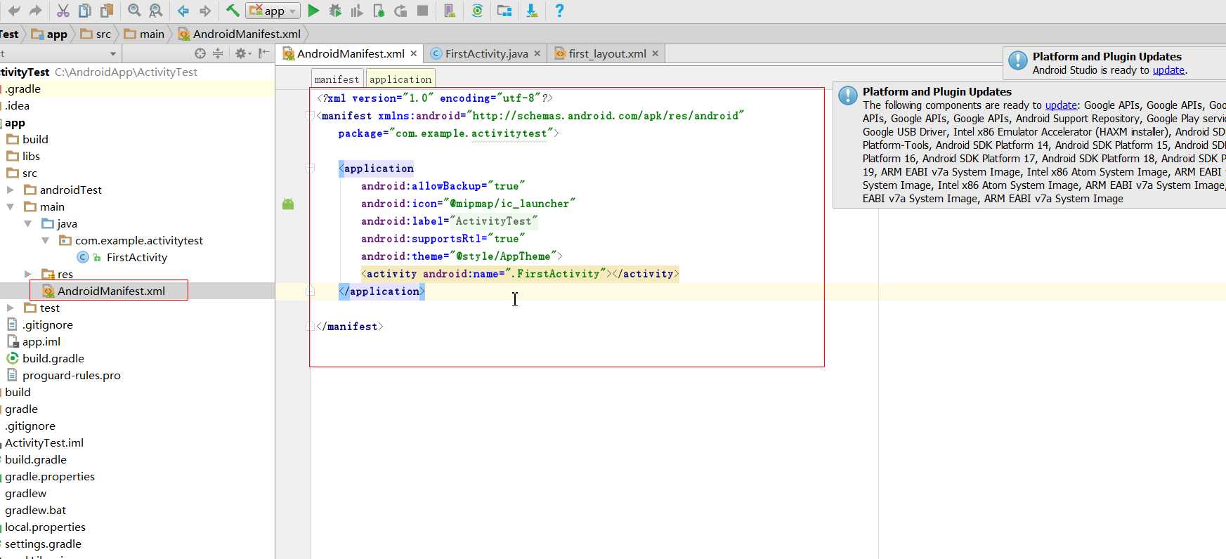Open AVD Manager phone icon
The width and height of the screenshot is (1226, 559).
(450, 11)
